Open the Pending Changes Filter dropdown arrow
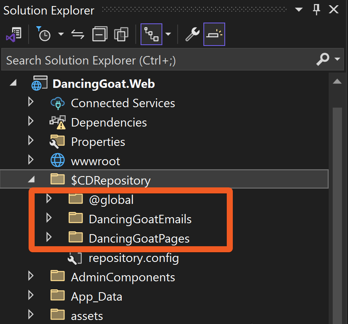Image resolution: width=348 pixels, height=324 pixels. 61,35
